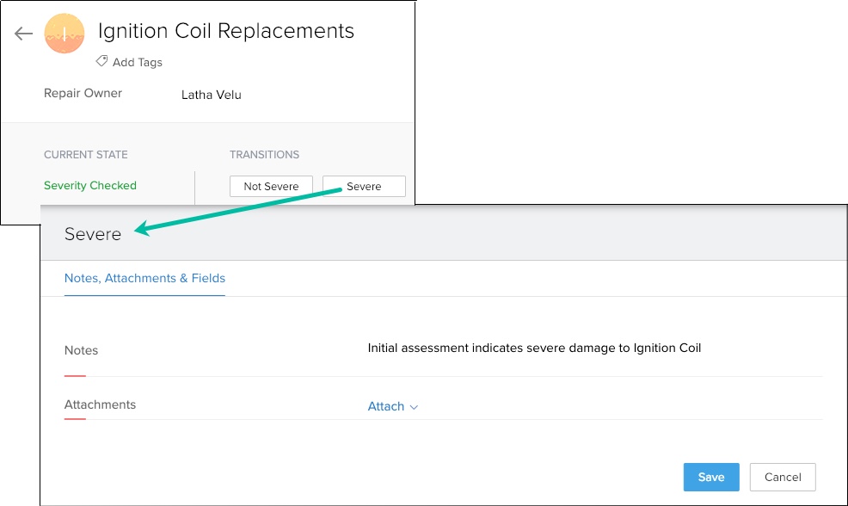Click the back arrow icon

coord(23,34)
